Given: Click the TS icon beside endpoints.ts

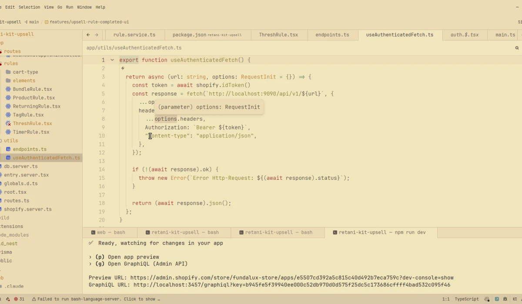Looking at the screenshot, I should click(x=8, y=149).
